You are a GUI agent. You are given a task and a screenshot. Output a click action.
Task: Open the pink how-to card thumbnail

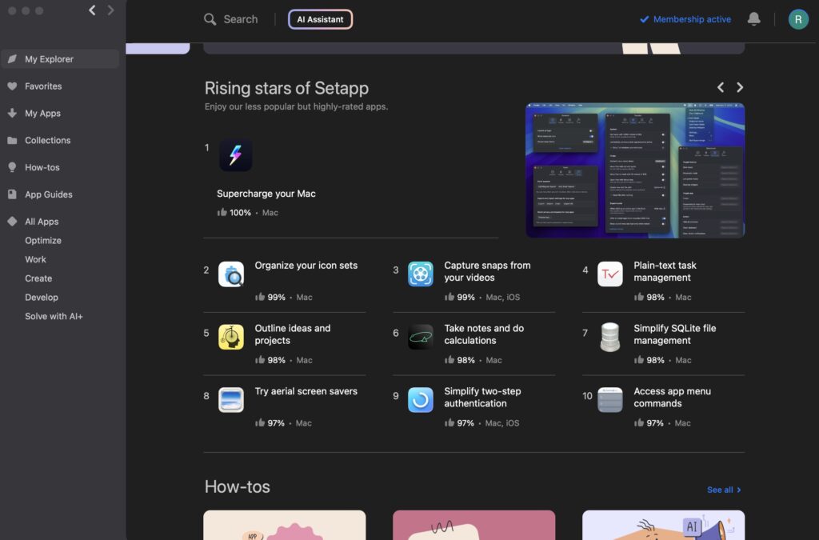[473, 525]
